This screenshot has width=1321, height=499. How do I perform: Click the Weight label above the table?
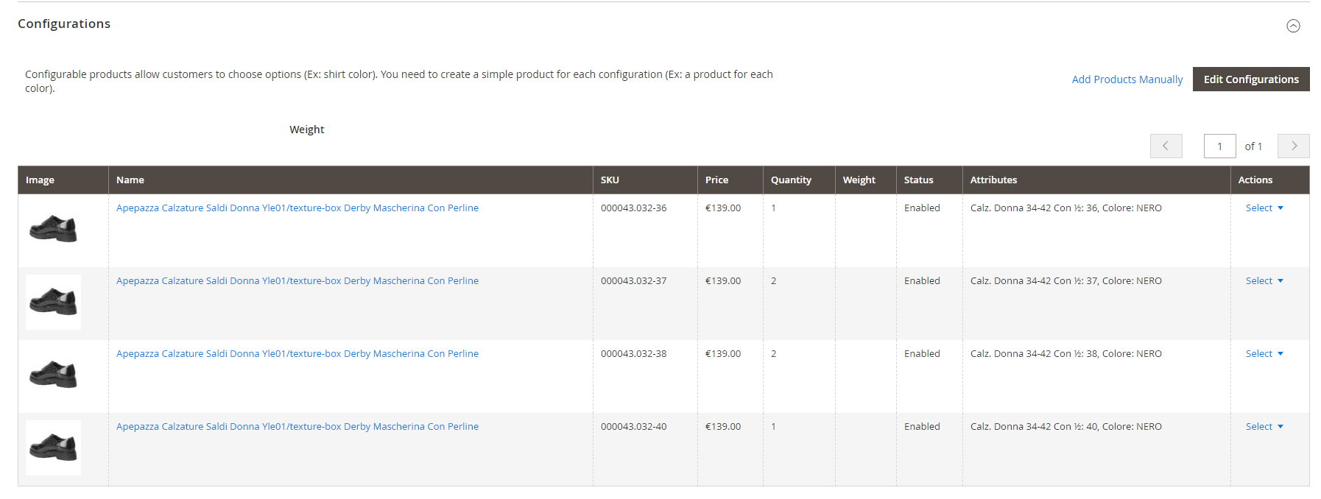306,130
